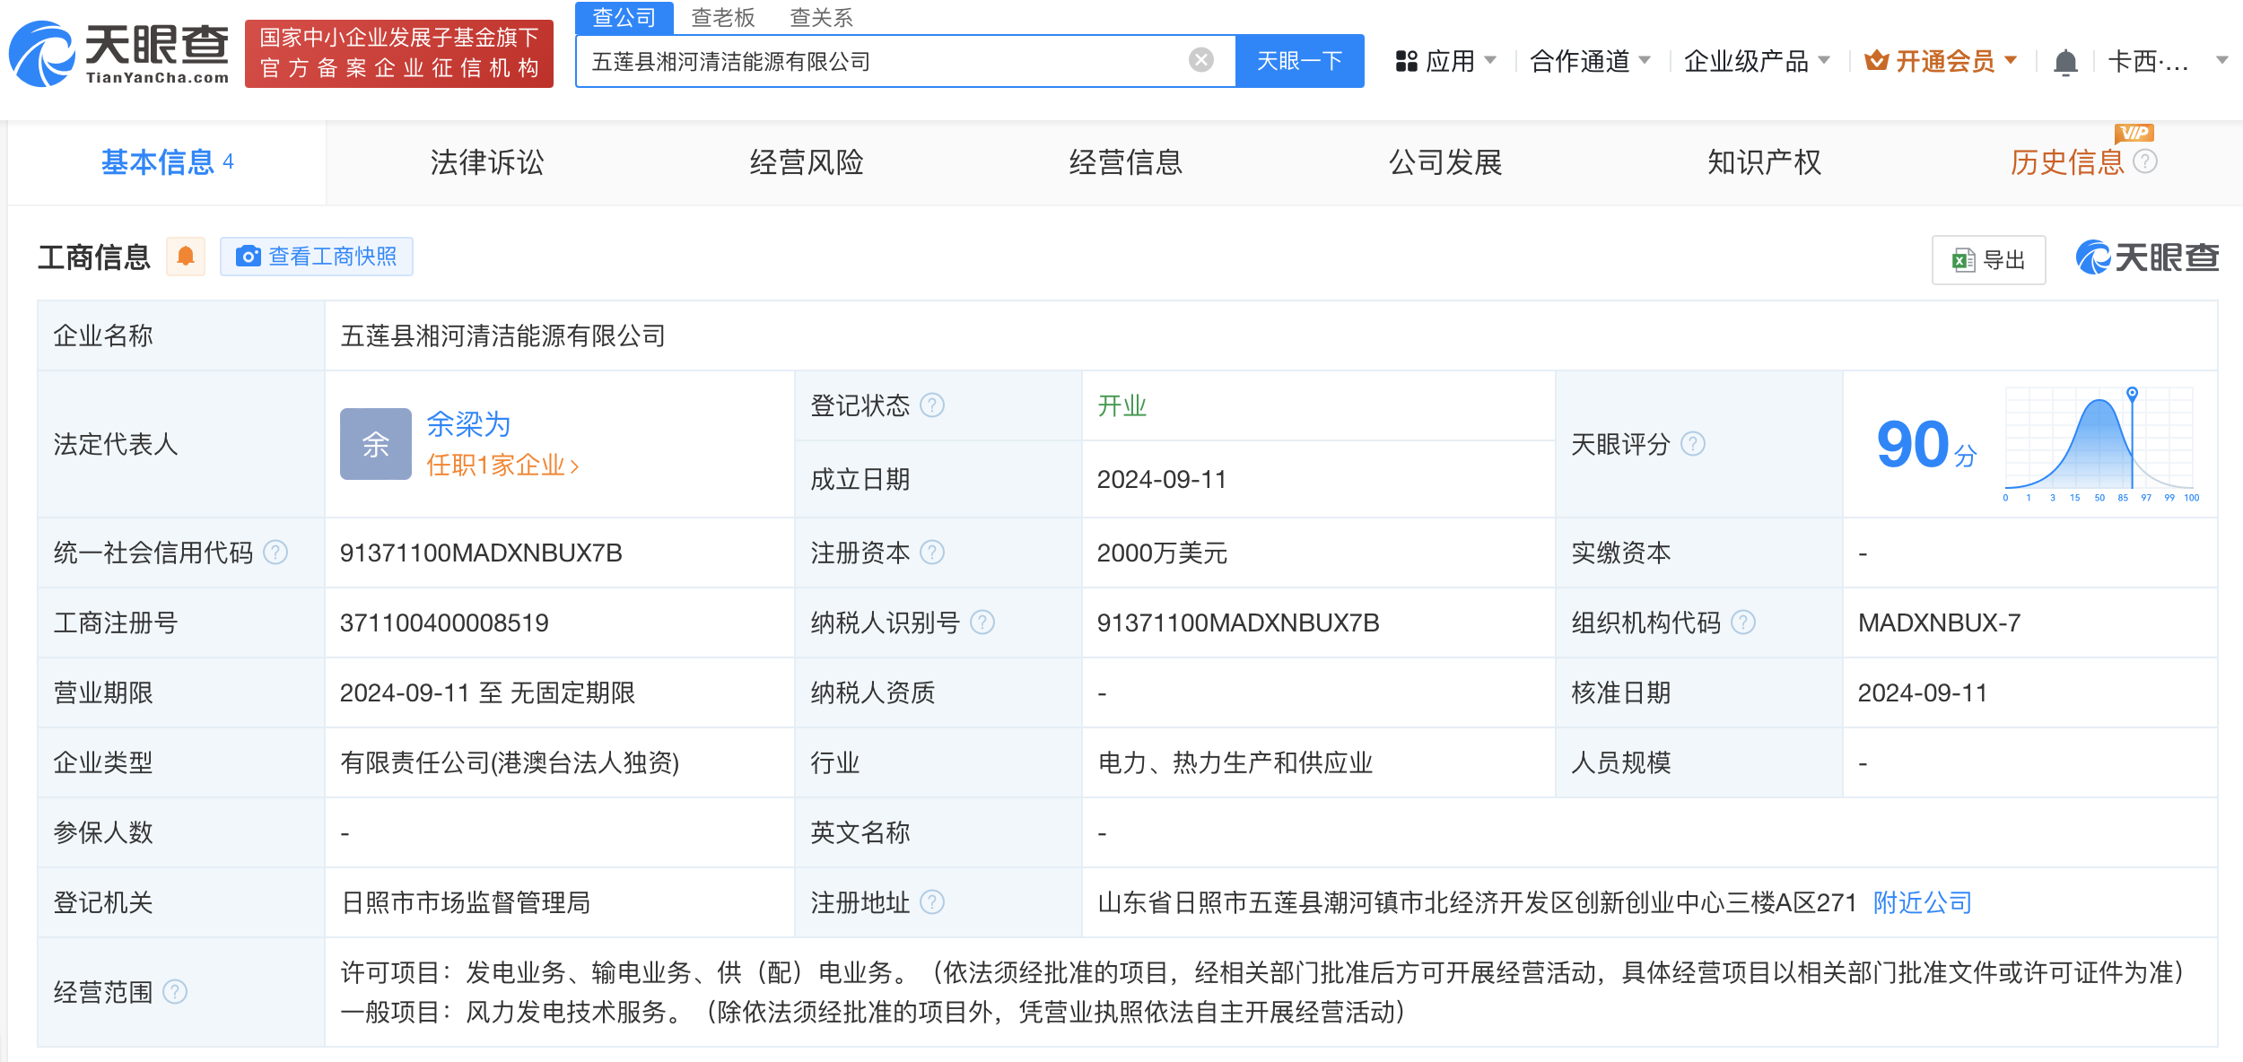This screenshot has height=1062, width=2243.
Task: Switch to the 查老板 search tab
Action: (x=723, y=18)
